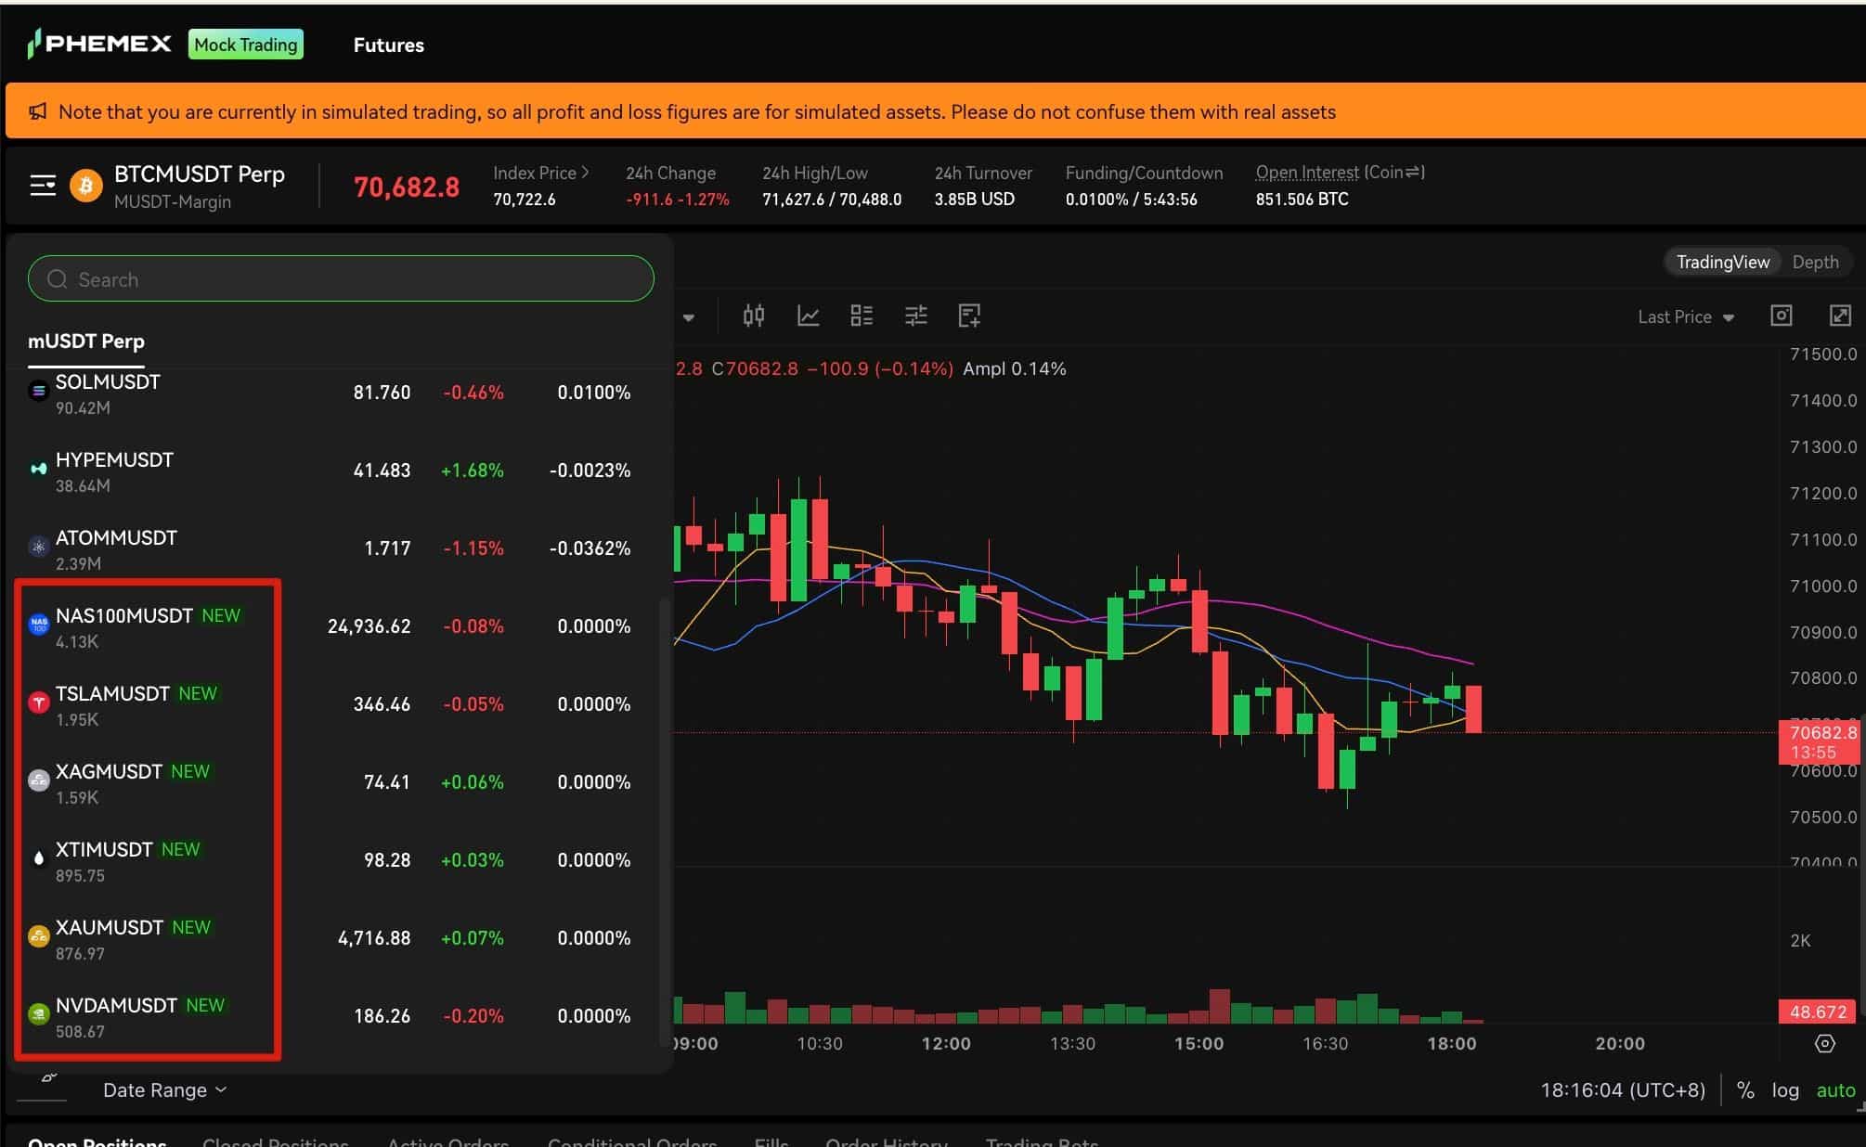The width and height of the screenshot is (1866, 1147).
Task: Open the time interval dropdown arrow
Action: (x=688, y=317)
